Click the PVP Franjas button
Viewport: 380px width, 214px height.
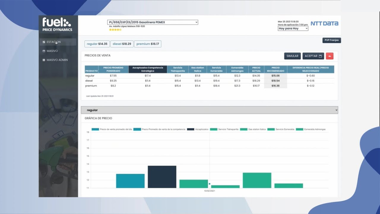pyautogui.click(x=332, y=40)
